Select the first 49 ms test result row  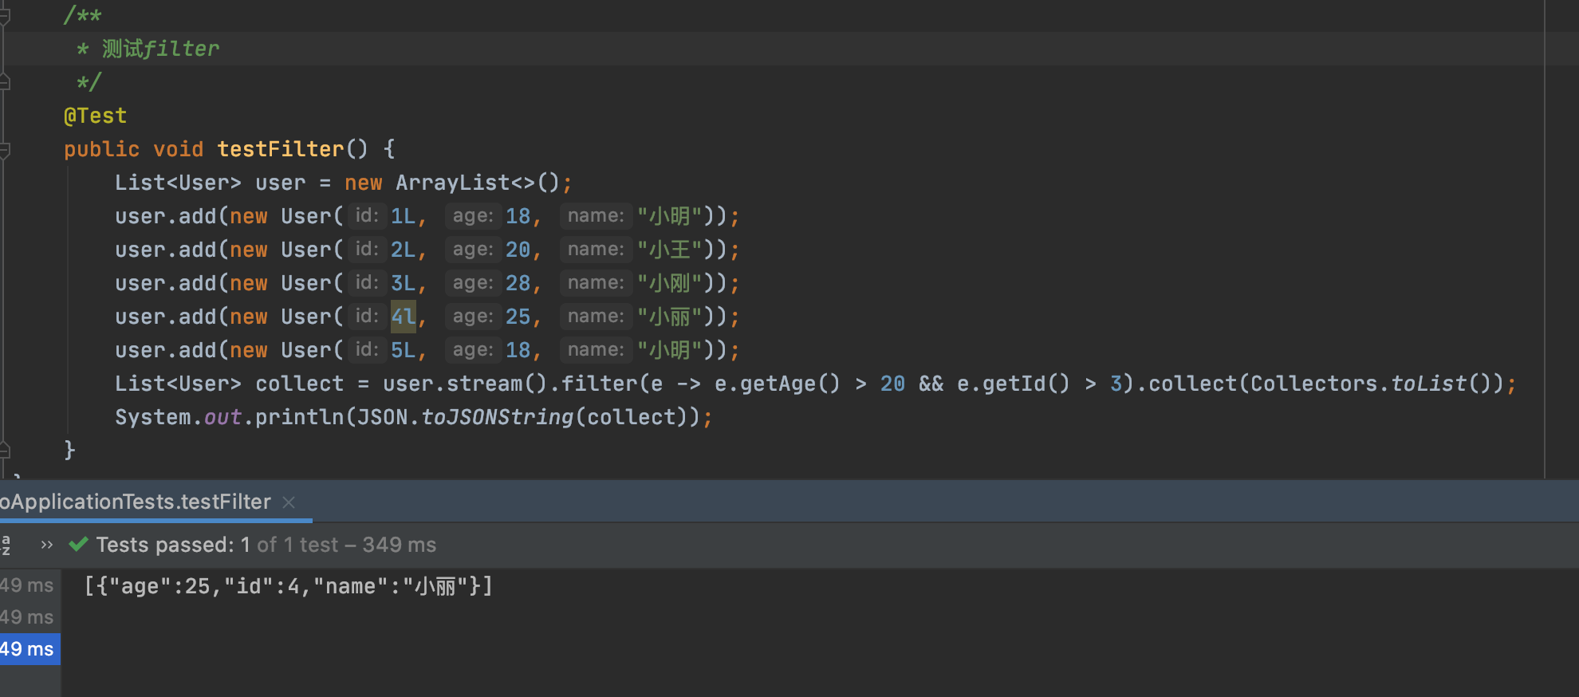pyautogui.click(x=30, y=585)
